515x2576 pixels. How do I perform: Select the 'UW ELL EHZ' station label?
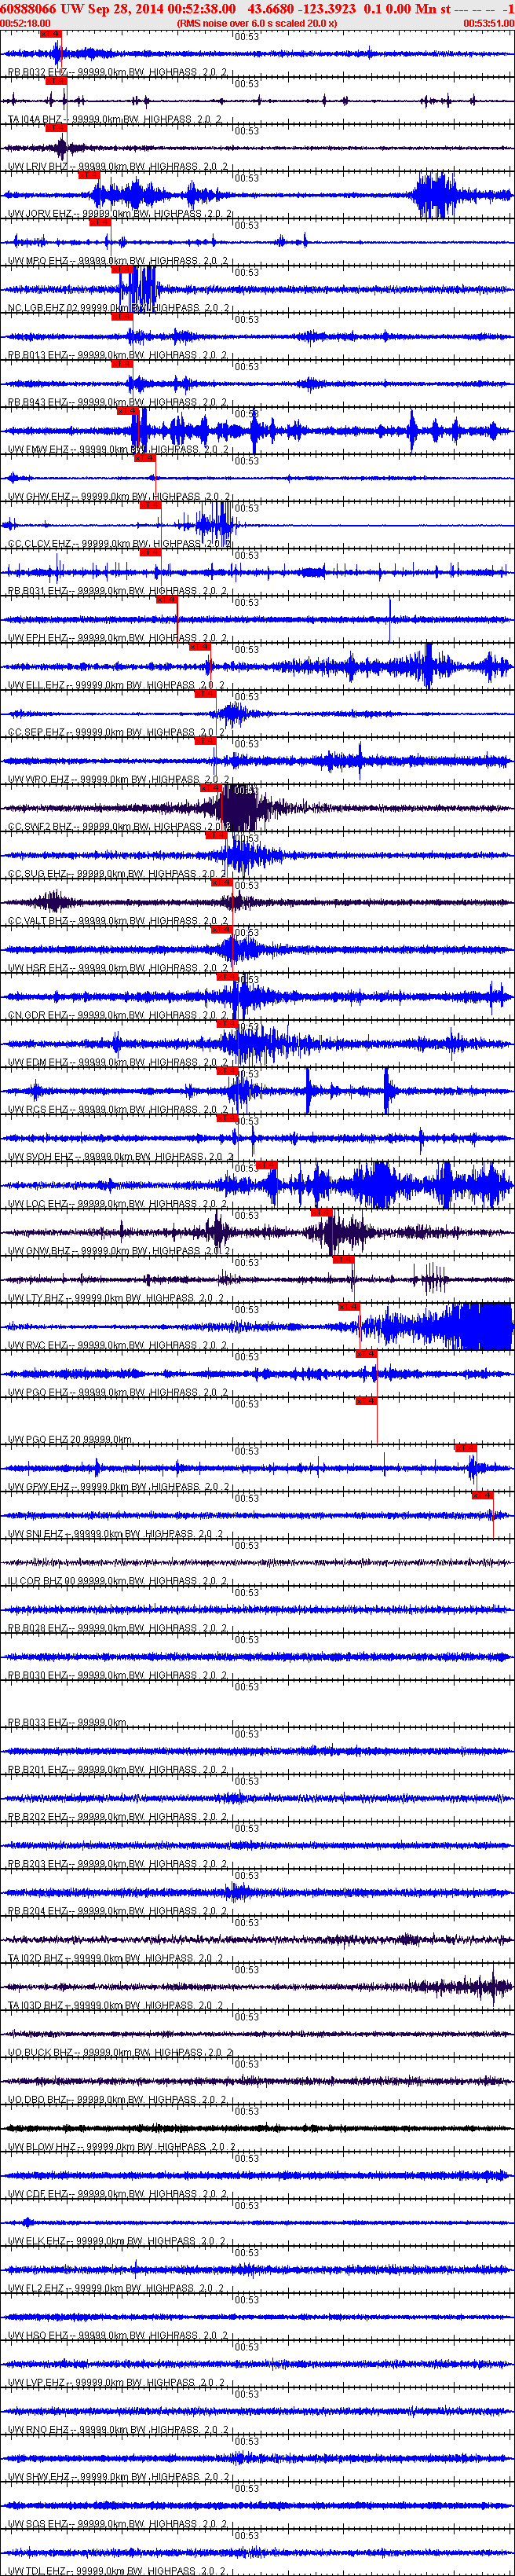point(38,685)
